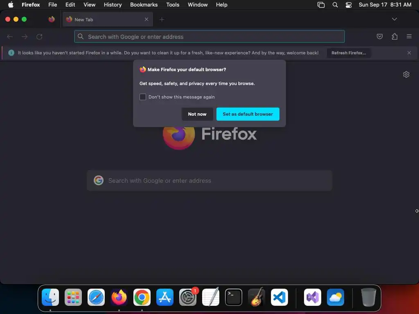
Task: Click Firefox icon in the Dock
Action: click(x=119, y=297)
